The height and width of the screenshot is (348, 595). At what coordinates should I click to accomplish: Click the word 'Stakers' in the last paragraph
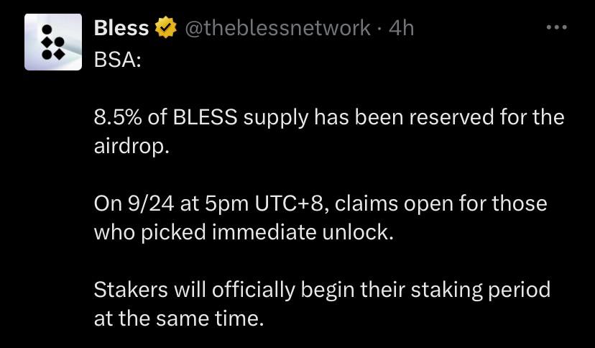click(x=131, y=290)
